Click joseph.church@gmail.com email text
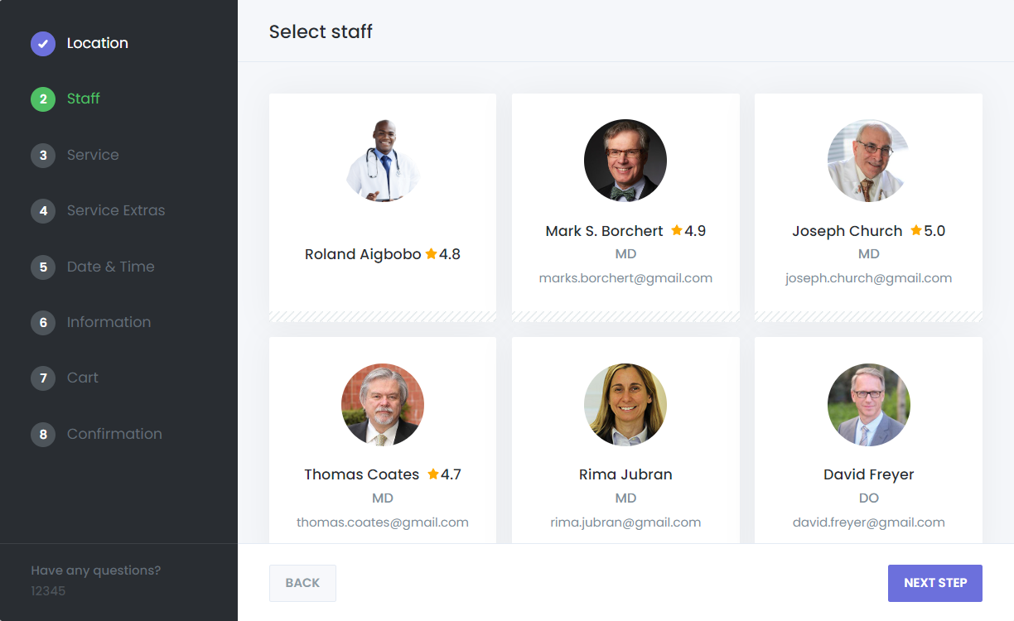1014x621 pixels. click(x=868, y=278)
